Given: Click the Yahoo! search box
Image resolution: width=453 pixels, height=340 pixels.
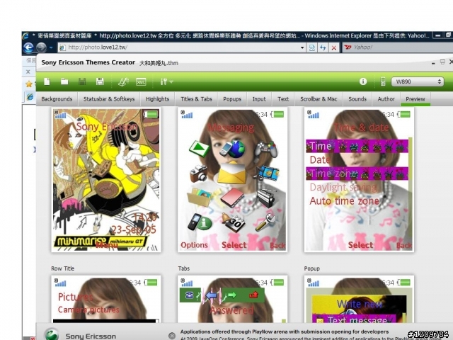Looking at the screenshot, I should coord(398,47).
